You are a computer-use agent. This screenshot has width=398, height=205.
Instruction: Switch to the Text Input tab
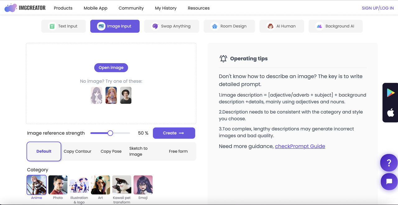[63, 26]
